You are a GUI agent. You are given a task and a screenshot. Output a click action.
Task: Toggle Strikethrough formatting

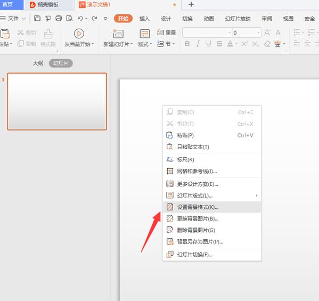(x=219, y=44)
